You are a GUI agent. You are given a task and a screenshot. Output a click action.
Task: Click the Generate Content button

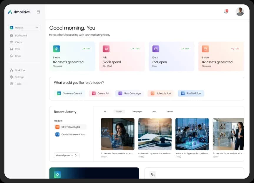point(70,93)
